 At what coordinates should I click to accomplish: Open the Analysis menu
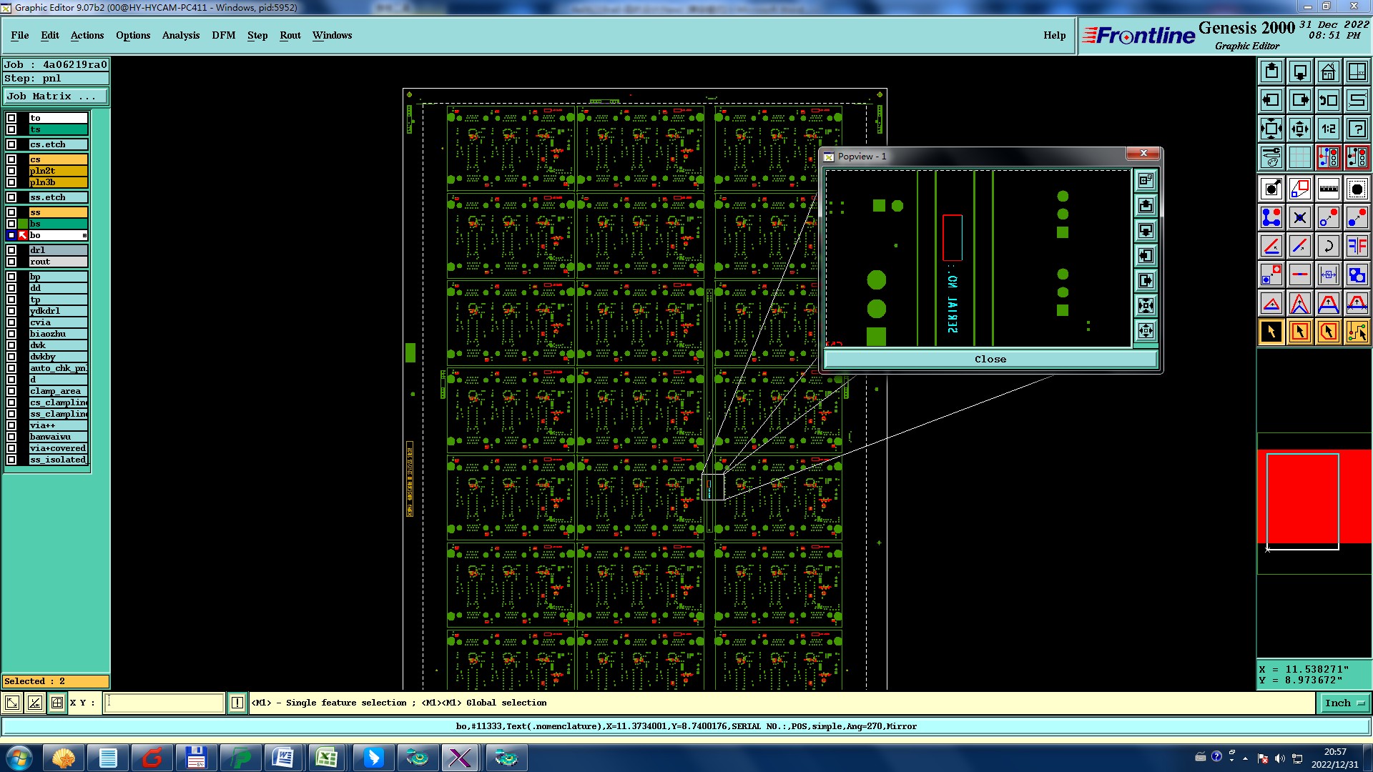click(x=180, y=35)
